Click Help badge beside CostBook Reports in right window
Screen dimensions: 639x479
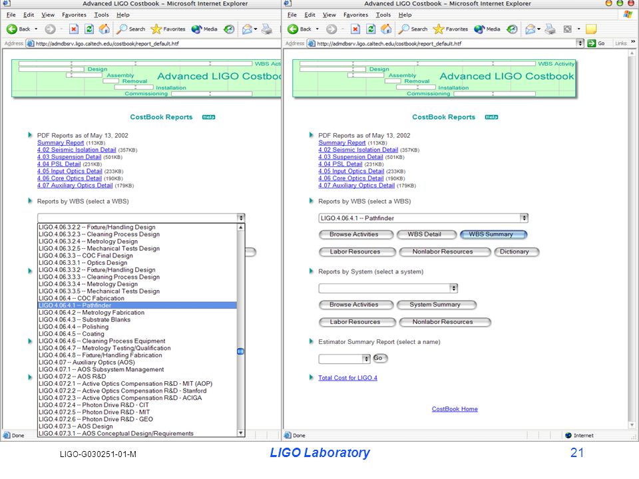coord(491,117)
